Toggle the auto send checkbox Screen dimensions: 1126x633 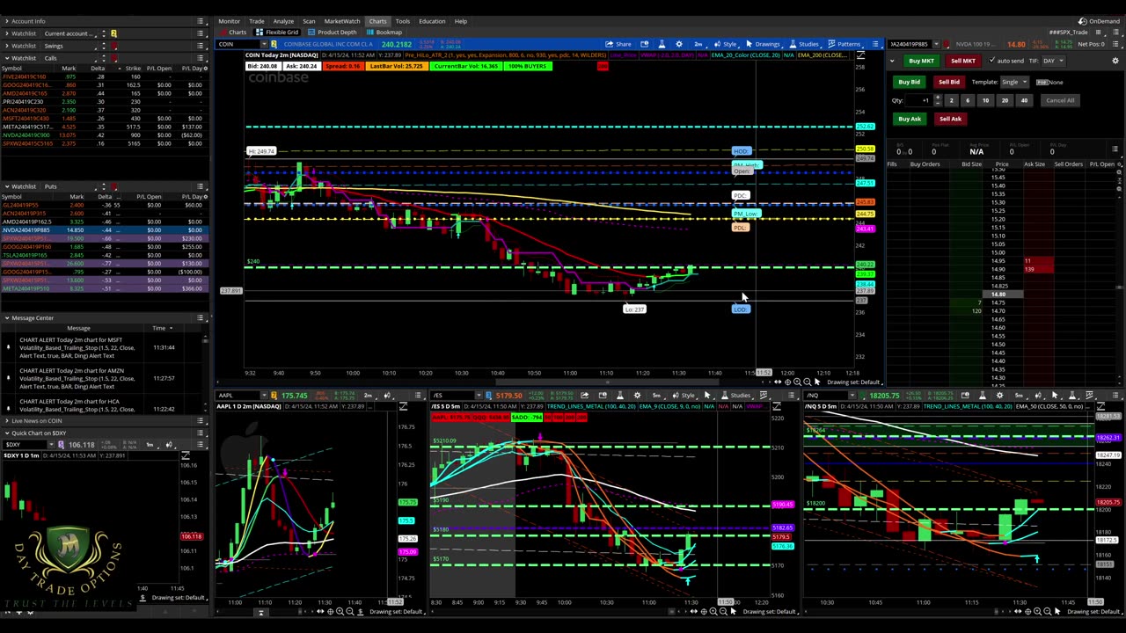coord(992,61)
